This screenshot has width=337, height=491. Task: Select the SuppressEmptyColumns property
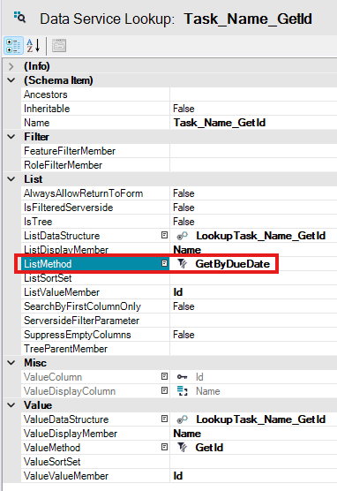coord(78,335)
